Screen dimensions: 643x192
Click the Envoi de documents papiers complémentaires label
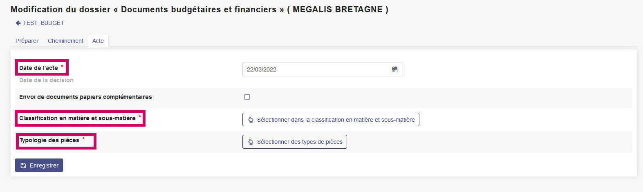click(x=85, y=97)
